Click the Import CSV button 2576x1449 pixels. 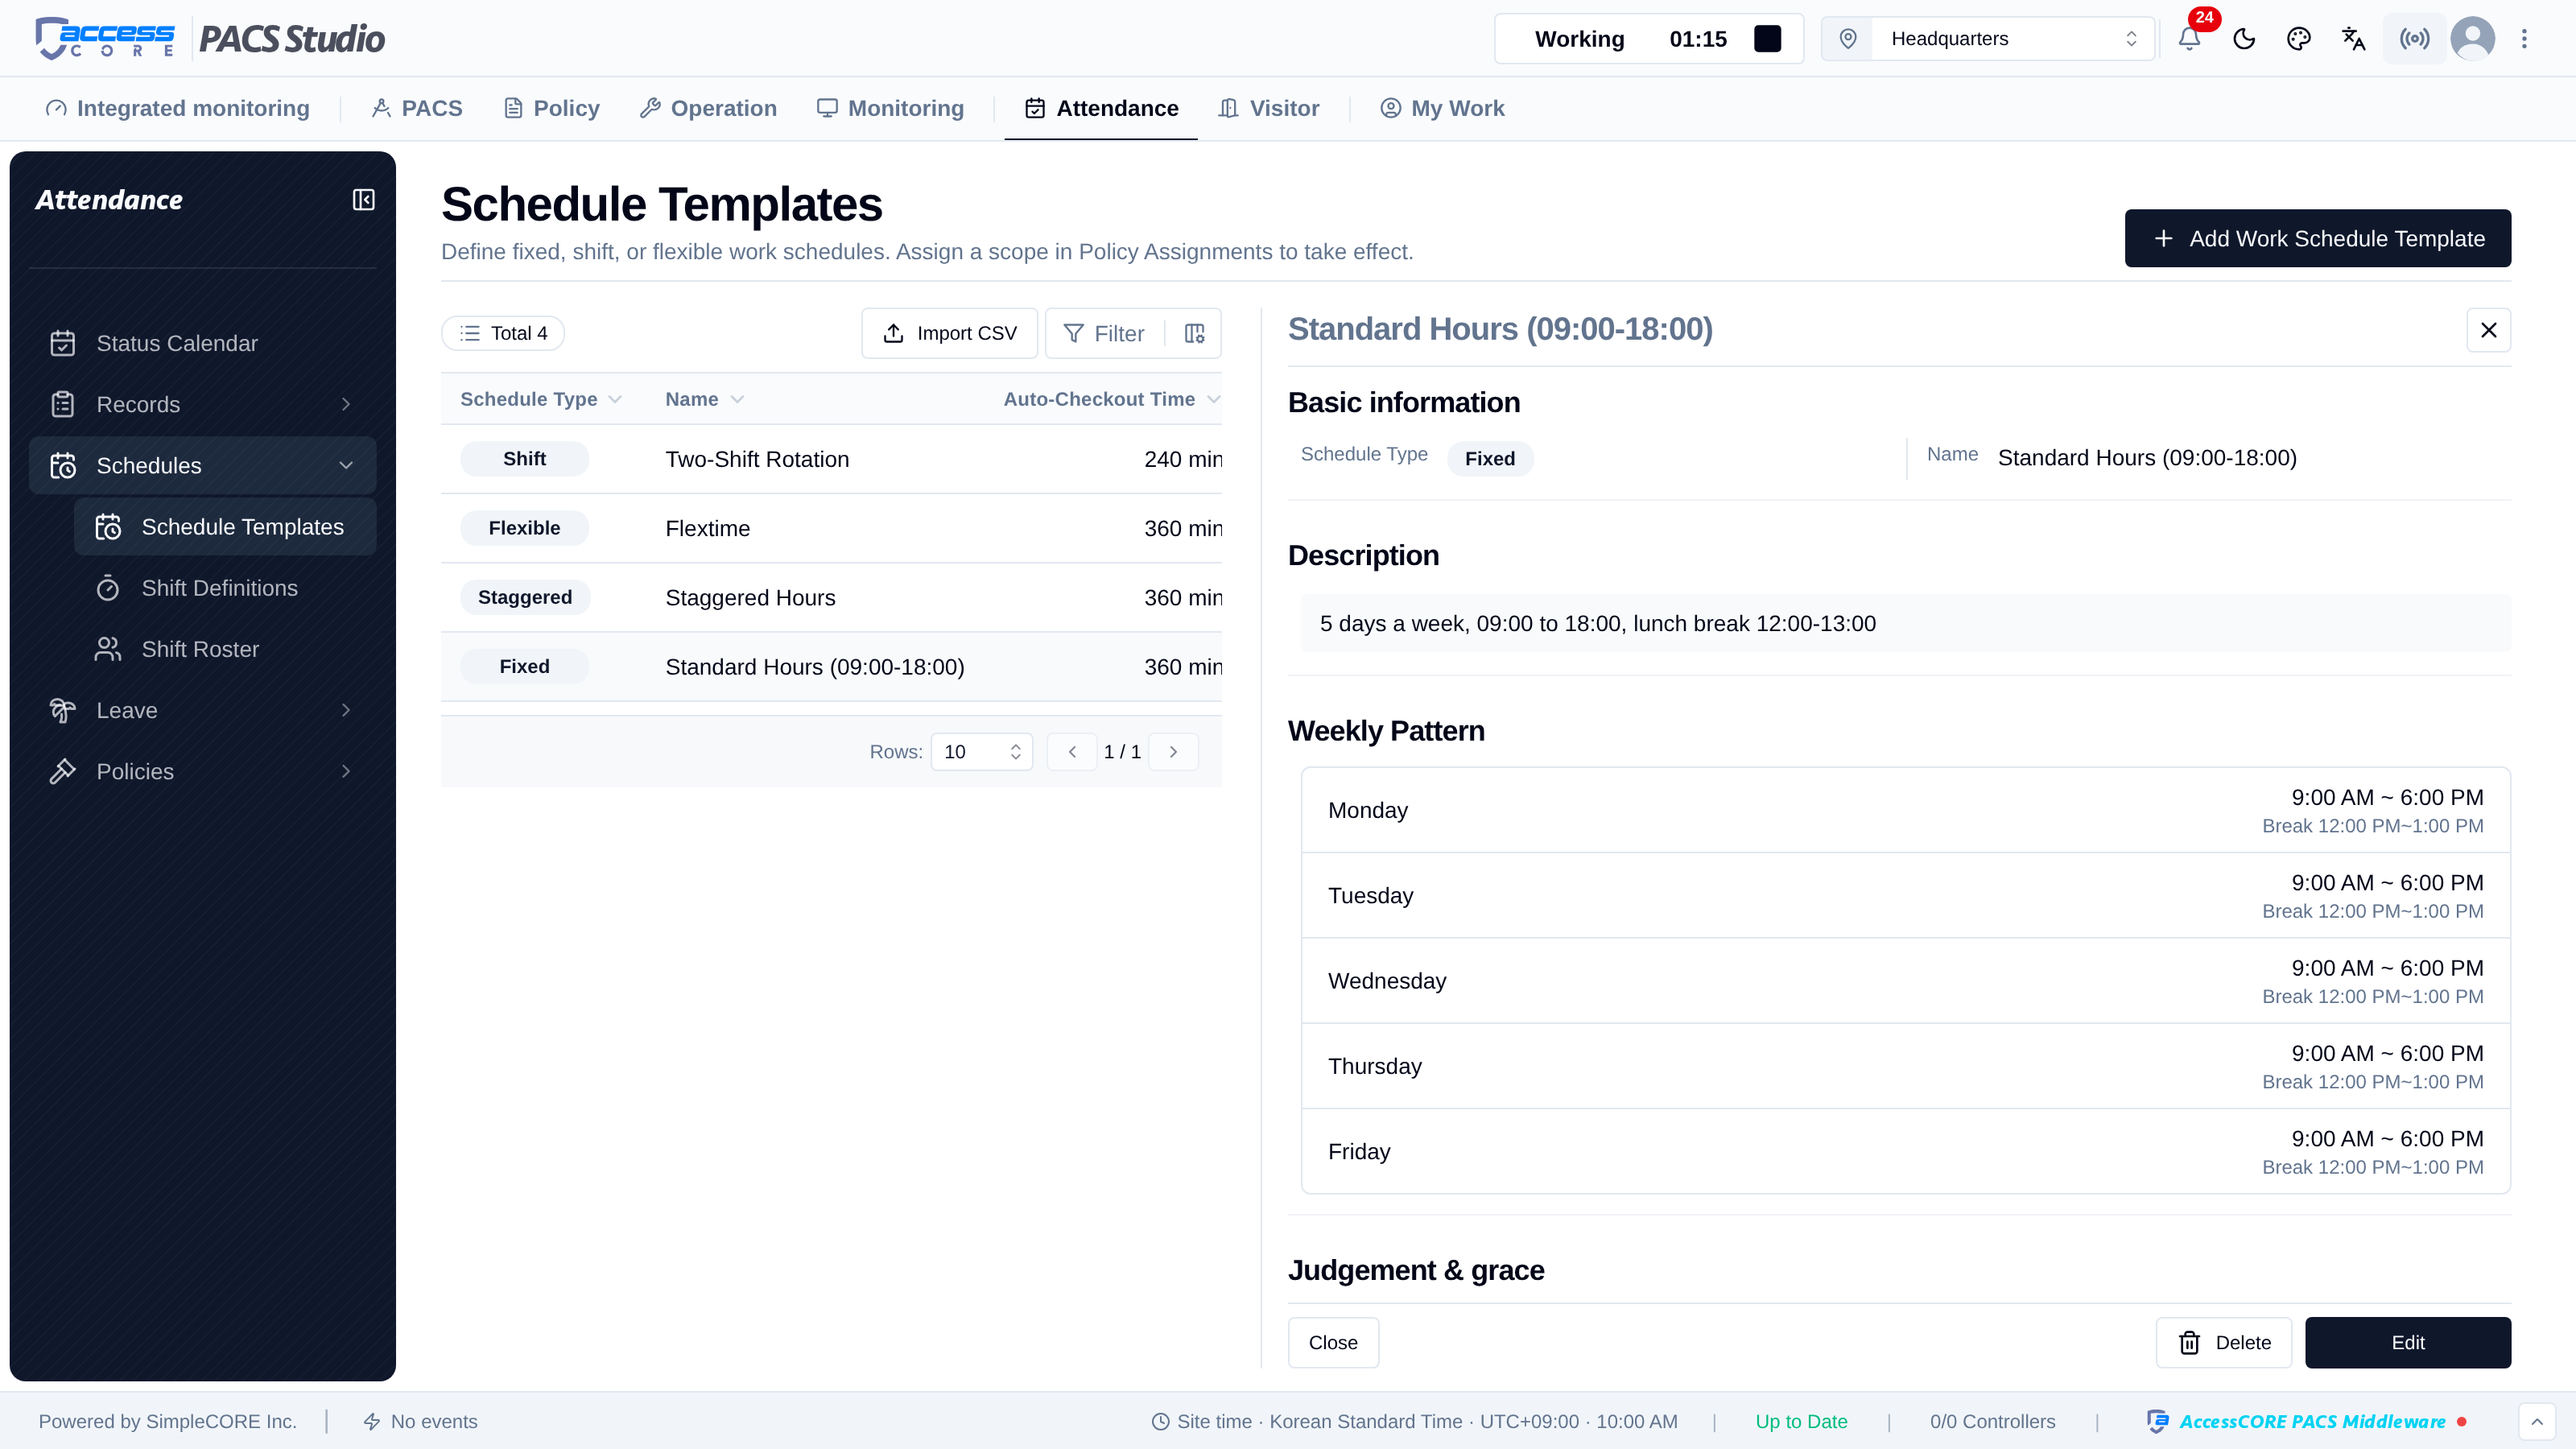tap(949, 333)
